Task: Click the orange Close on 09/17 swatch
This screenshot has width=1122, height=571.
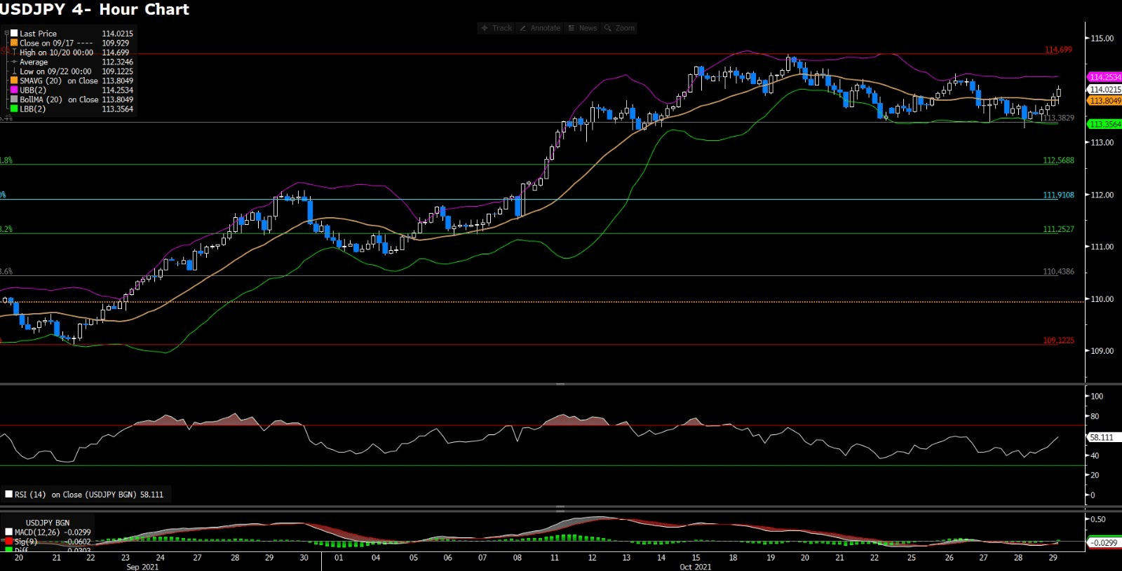Action: click(x=14, y=43)
